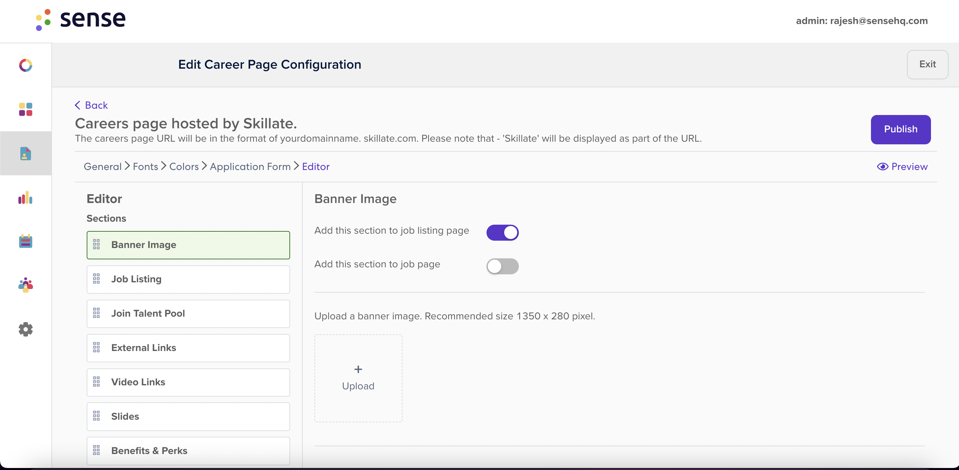Screen dimensions: 959x470
Task: Select the Video Links section
Action: (188, 382)
